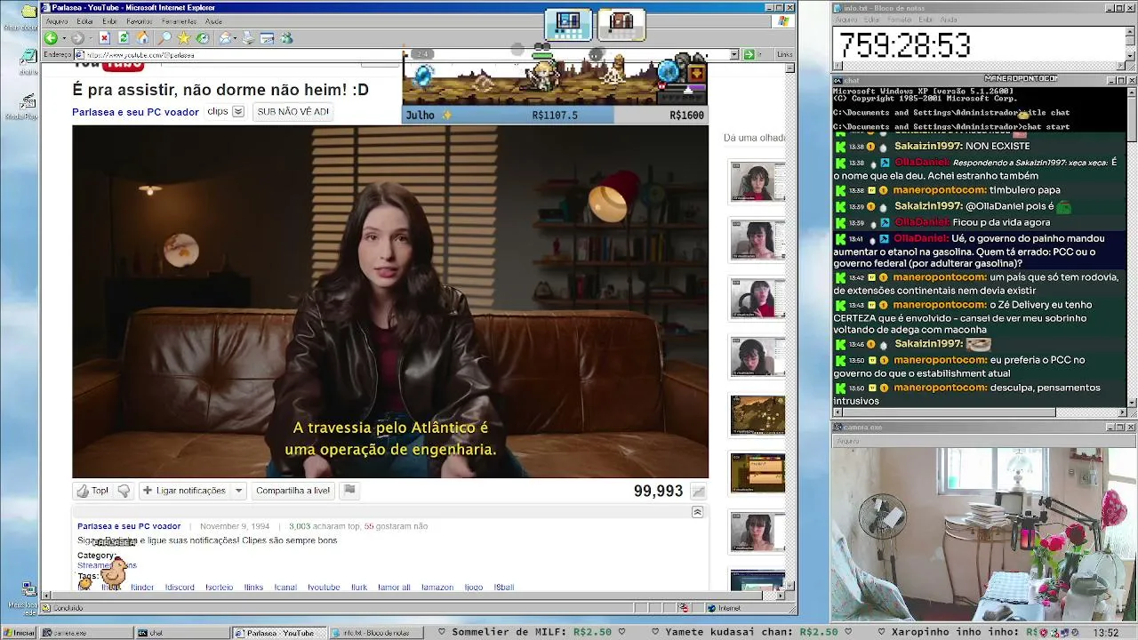The width and height of the screenshot is (1138, 640).
Task: Open Favorites with the star icon
Action: (x=183, y=38)
